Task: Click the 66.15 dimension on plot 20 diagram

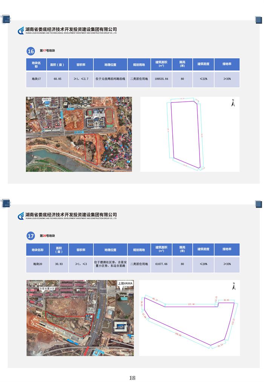Action: [x=155, y=300]
